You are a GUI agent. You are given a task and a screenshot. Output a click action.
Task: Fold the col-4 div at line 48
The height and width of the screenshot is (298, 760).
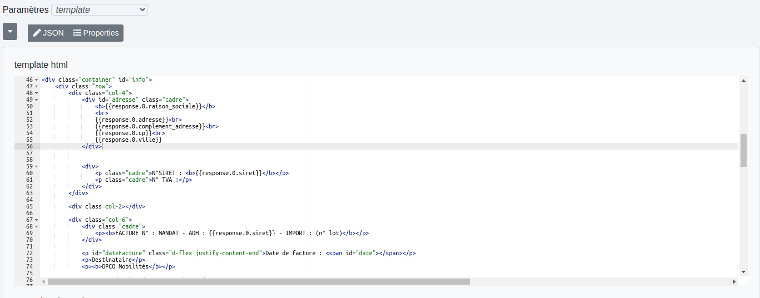click(x=37, y=93)
